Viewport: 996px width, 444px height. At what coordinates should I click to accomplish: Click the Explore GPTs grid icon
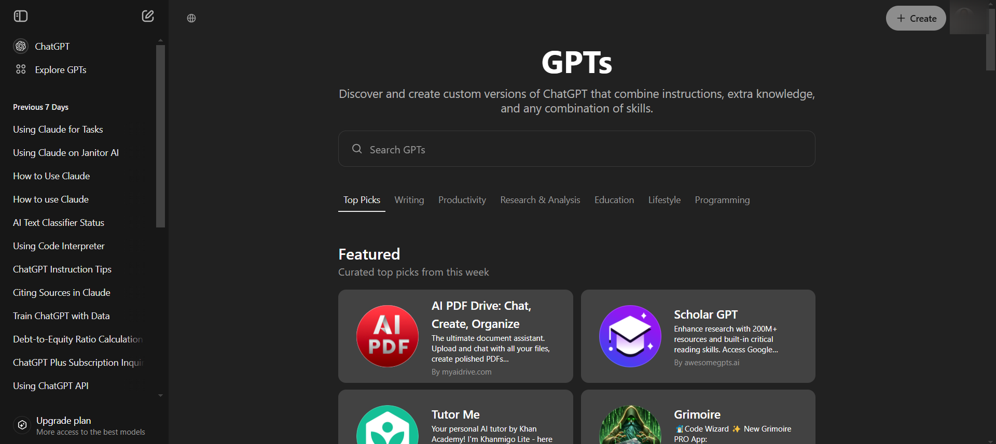pyautogui.click(x=21, y=69)
